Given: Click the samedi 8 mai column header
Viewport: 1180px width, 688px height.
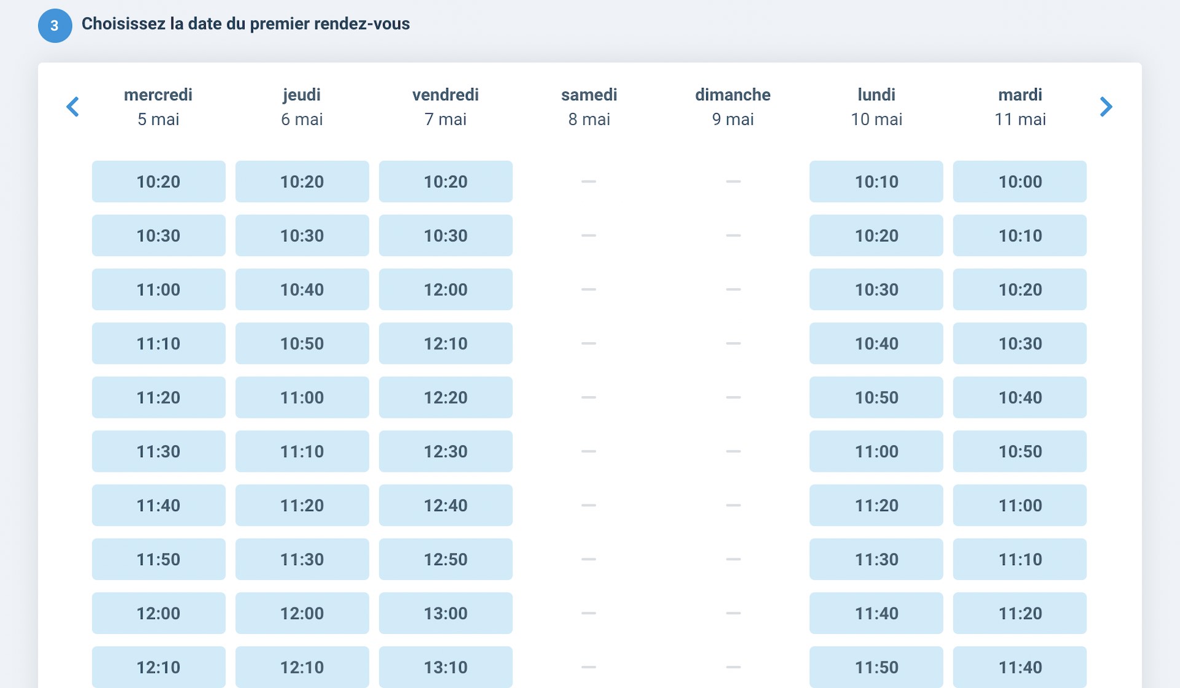Looking at the screenshot, I should tap(589, 107).
